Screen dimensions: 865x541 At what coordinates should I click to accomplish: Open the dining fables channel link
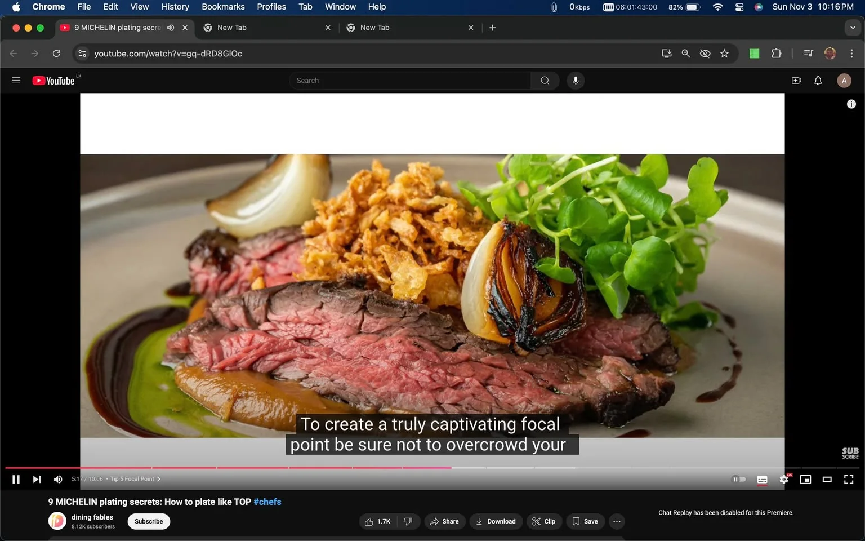click(92, 517)
